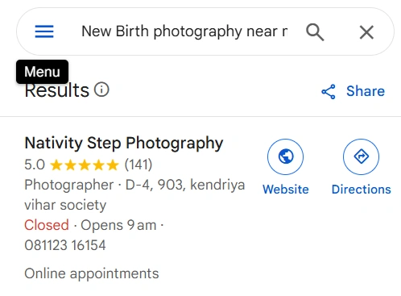Click the Directions arrow icon
Image resolution: width=401 pixels, height=296 pixels.
click(x=362, y=156)
